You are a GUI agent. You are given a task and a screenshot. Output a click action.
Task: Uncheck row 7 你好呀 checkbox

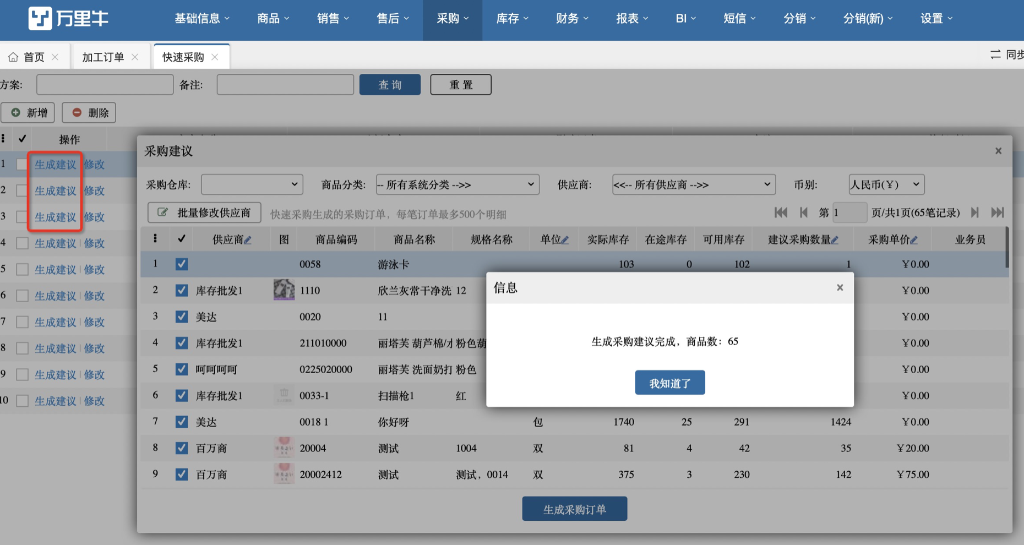pos(182,422)
